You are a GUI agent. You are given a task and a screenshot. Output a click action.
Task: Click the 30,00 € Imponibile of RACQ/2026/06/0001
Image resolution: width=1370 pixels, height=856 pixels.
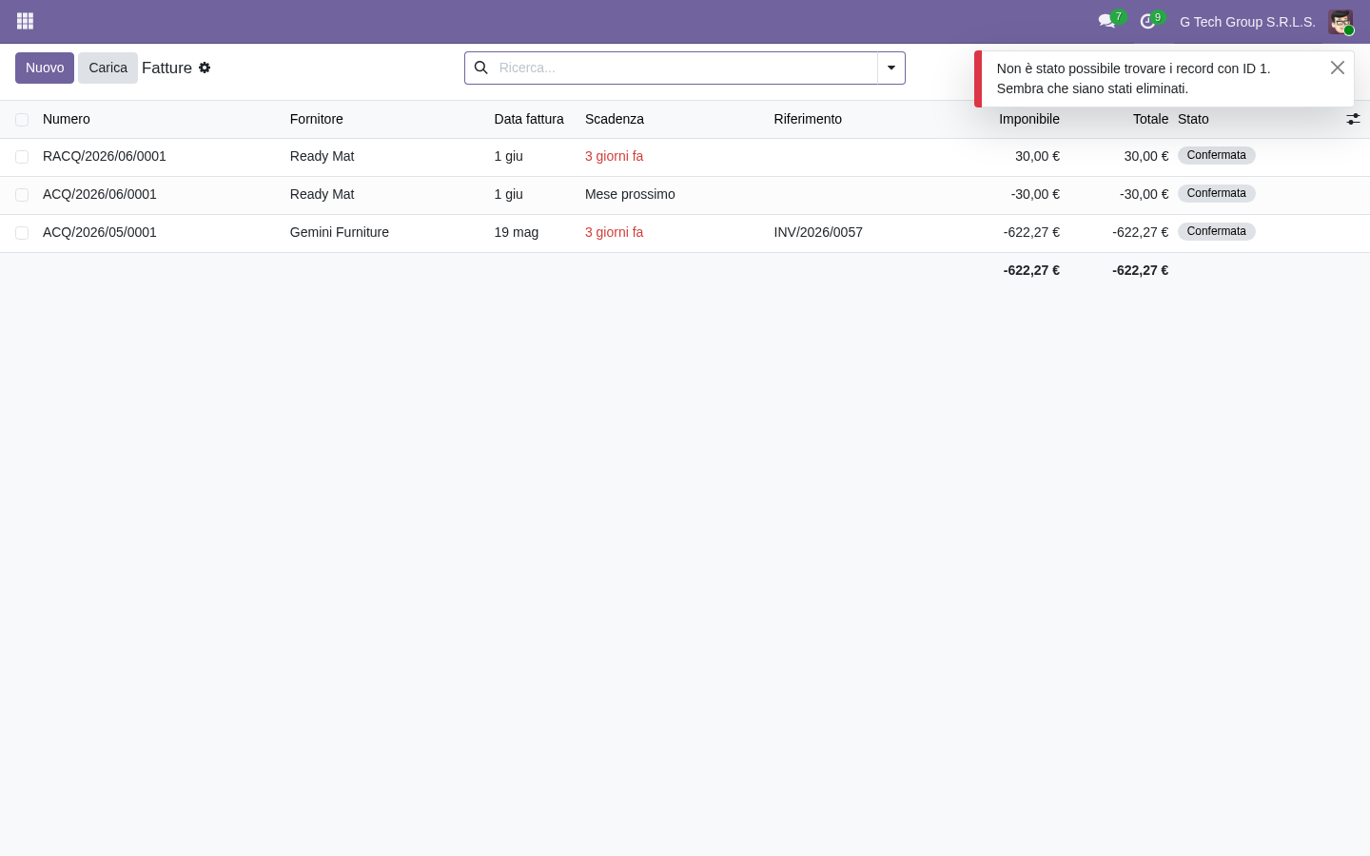(x=1037, y=156)
